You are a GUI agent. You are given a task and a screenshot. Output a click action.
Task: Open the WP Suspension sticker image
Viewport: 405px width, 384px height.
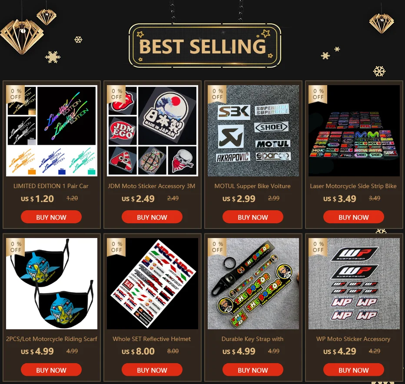[x=354, y=284]
